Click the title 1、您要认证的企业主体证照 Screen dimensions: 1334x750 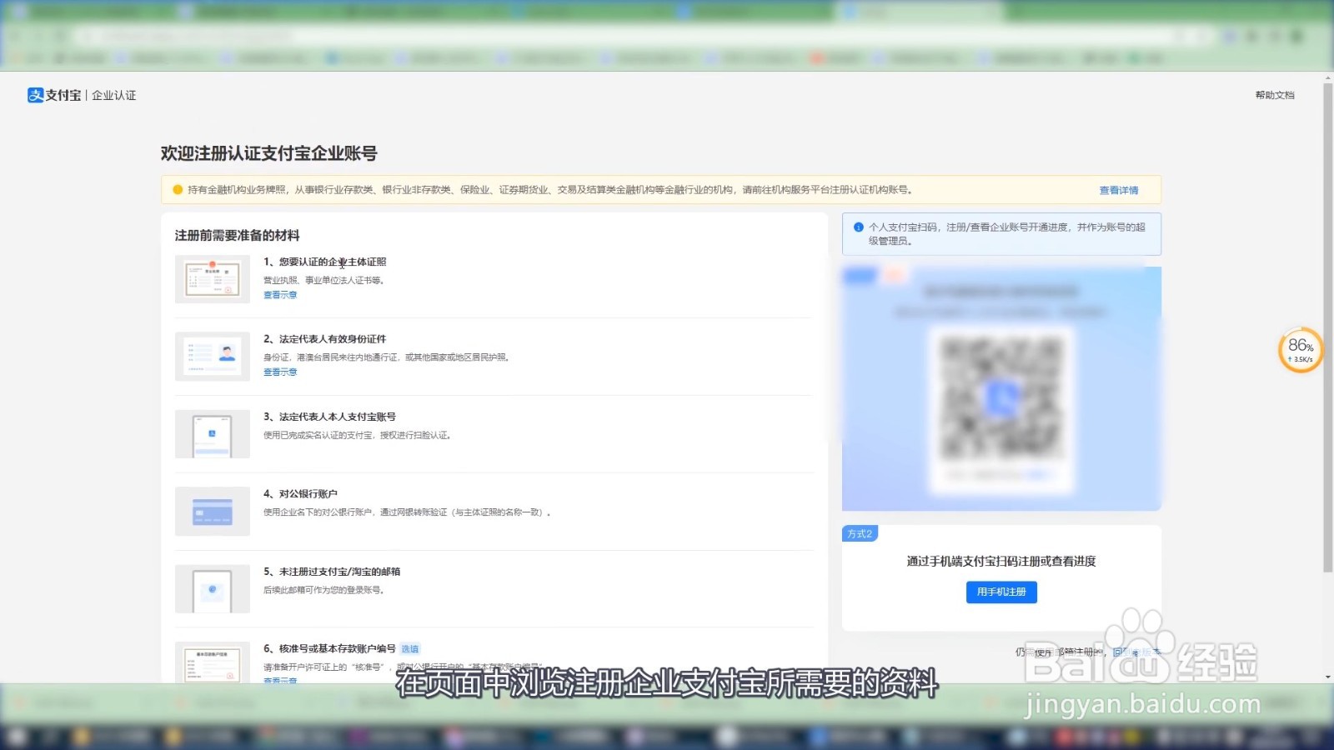[324, 262]
